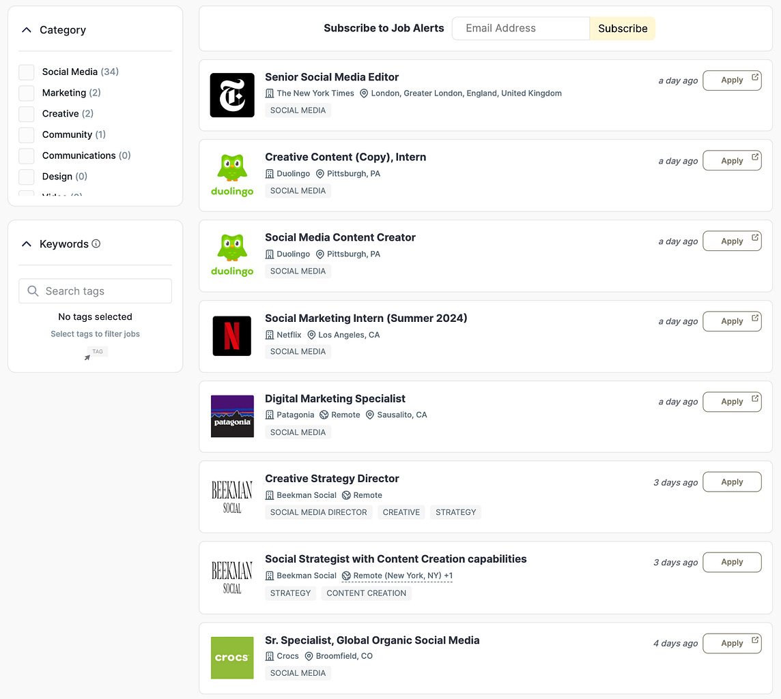The width and height of the screenshot is (781, 699).
Task: Click Duolingo logo on Creative Content Intern job
Action: click(232, 175)
